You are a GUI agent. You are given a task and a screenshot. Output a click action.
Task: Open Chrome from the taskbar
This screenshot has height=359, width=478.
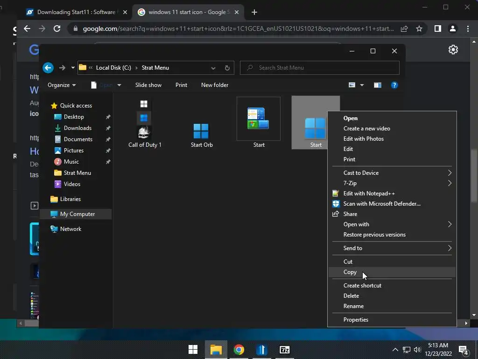coord(239,350)
